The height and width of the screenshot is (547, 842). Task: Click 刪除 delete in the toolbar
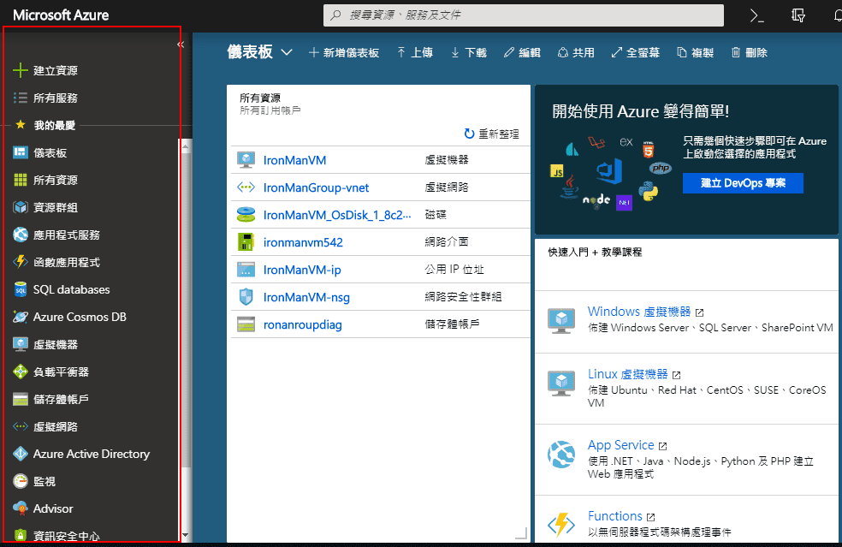[749, 53]
